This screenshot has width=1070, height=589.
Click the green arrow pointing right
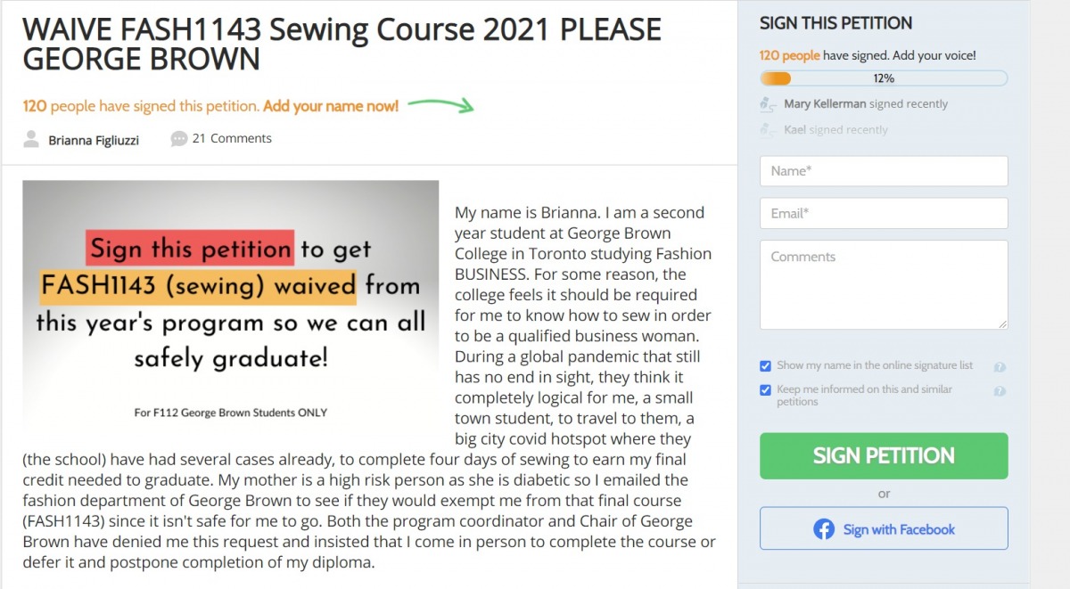(441, 105)
